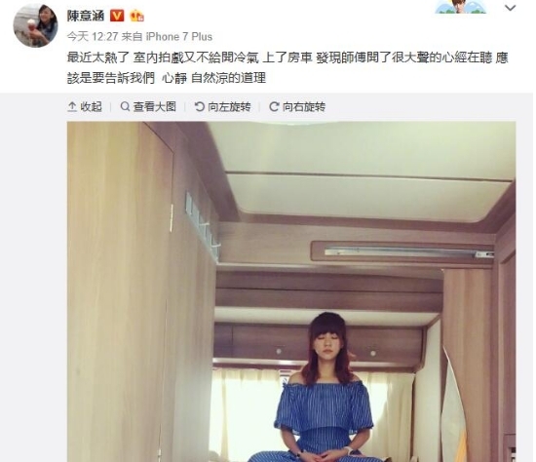Click the orange V verified badge
The height and width of the screenshot is (462, 536).
pos(117,16)
